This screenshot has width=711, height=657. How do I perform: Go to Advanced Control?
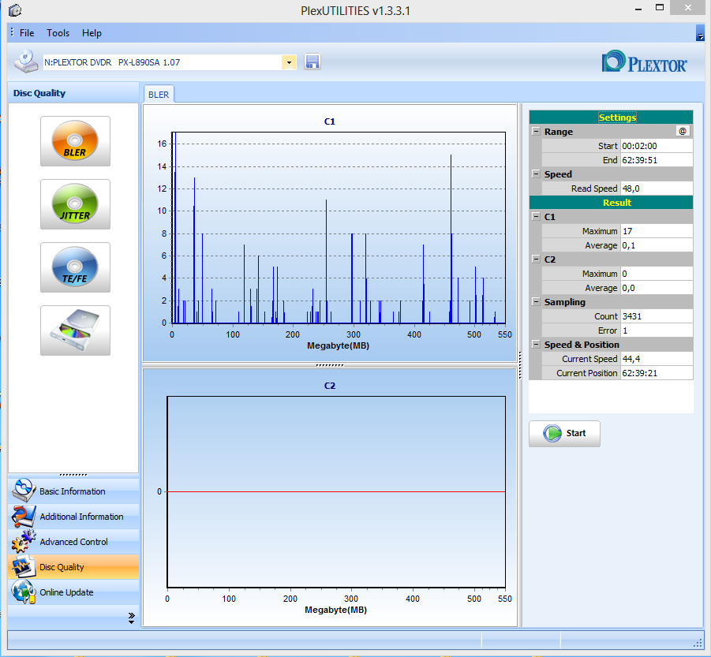point(73,542)
